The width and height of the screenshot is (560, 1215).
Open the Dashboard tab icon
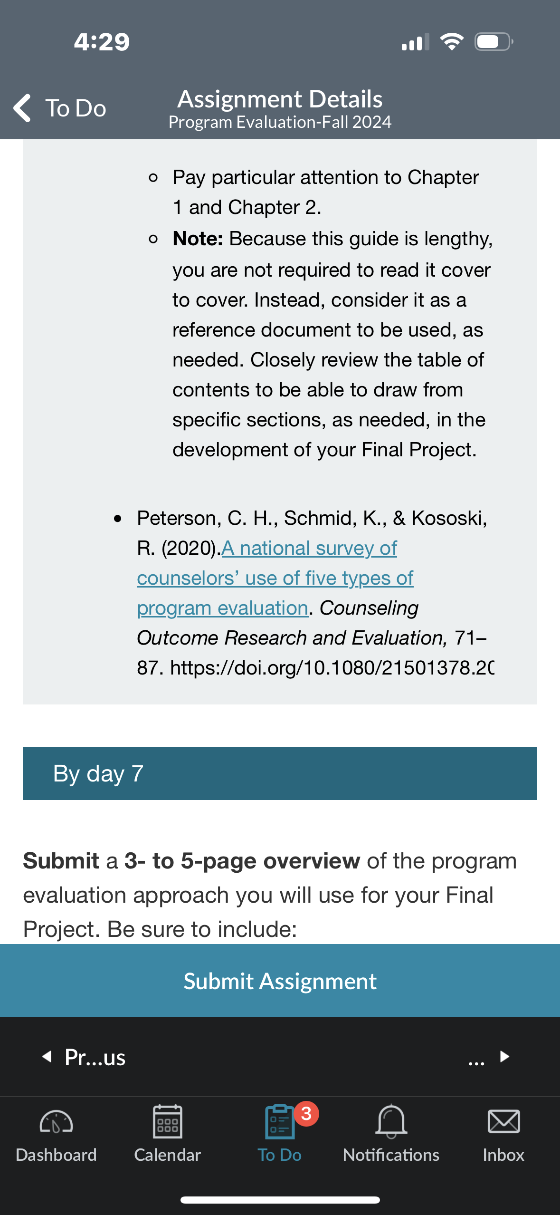tap(56, 1123)
